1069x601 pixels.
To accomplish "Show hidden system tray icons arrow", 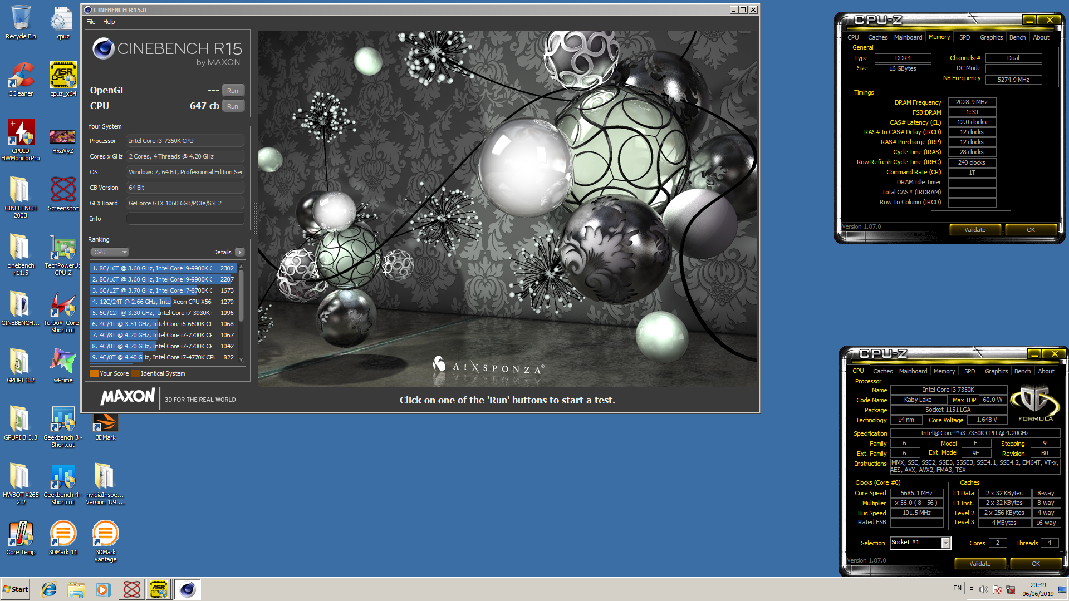I will [972, 589].
